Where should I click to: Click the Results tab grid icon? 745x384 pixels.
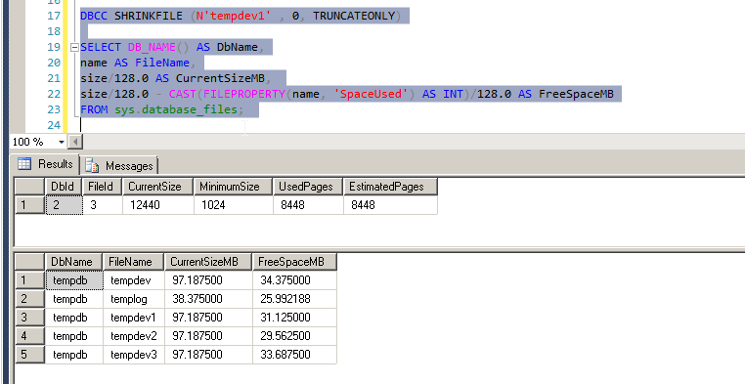24,164
